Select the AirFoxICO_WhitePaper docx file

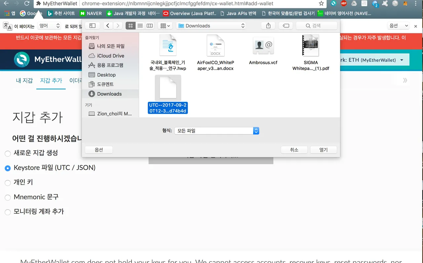[x=215, y=52]
